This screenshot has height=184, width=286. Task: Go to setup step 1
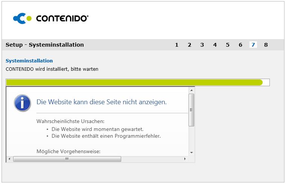click(x=176, y=45)
